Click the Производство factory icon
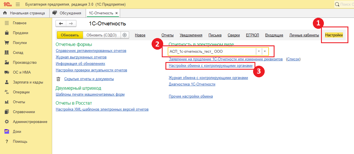The image size is (354, 154). [7, 62]
